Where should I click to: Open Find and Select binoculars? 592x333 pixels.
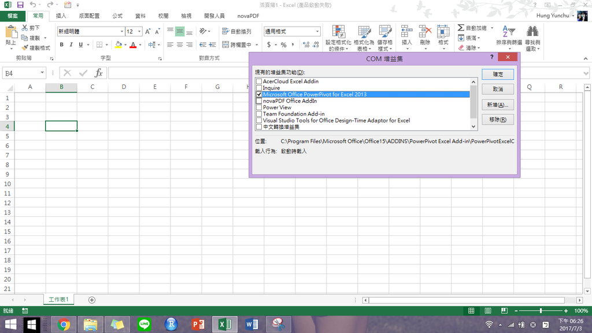point(532,38)
